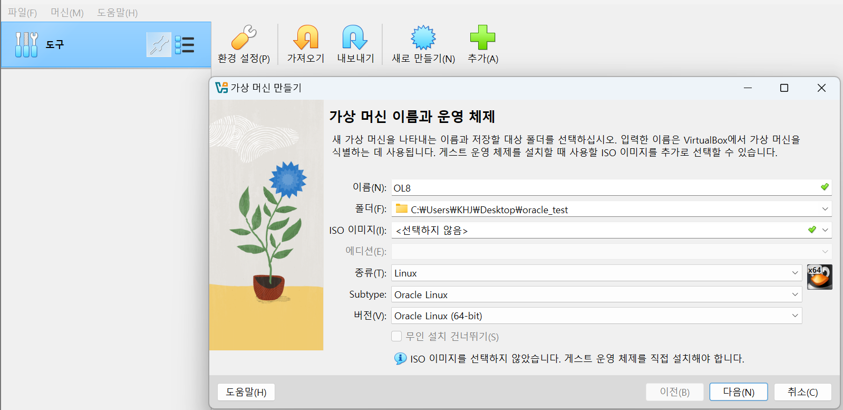Open Preferences (환경 설정) wrench icon
Screen dimensions: 843x410
[244, 37]
